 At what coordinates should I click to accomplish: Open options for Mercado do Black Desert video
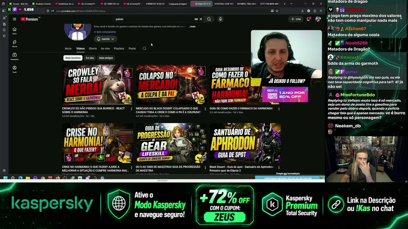tap(205, 109)
